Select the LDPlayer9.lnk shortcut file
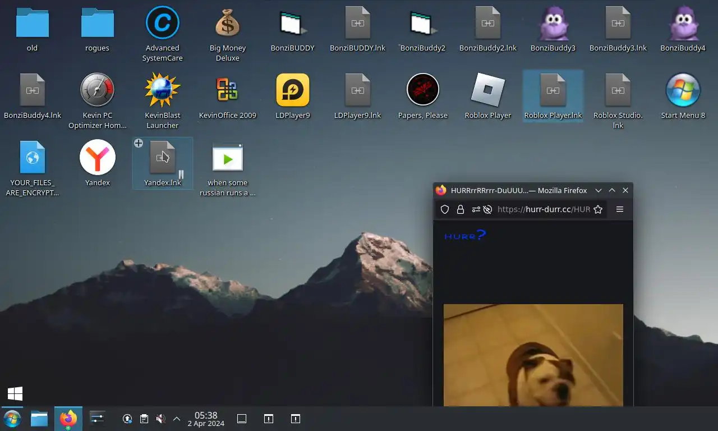The image size is (718, 431). pyautogui.click(x=357, y=90)
